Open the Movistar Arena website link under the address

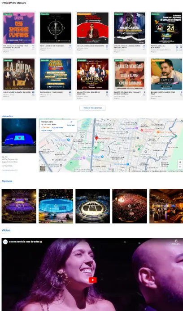[10, 170]
